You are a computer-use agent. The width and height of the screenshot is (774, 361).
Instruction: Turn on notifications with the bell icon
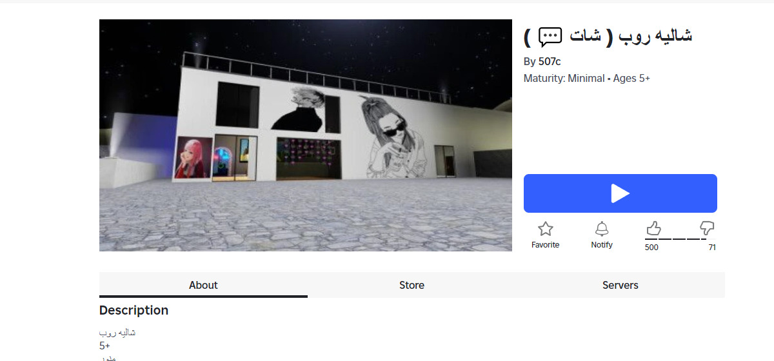[x=602, y=229]
